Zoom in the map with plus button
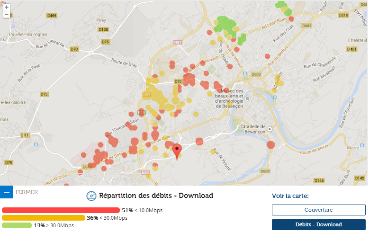Image resolution: width=369 pixels, height=232 pixels. [6, 8]
